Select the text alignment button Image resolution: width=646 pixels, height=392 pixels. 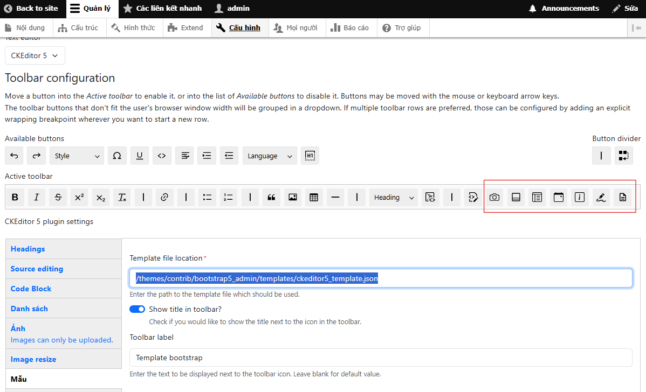[185, 156]
